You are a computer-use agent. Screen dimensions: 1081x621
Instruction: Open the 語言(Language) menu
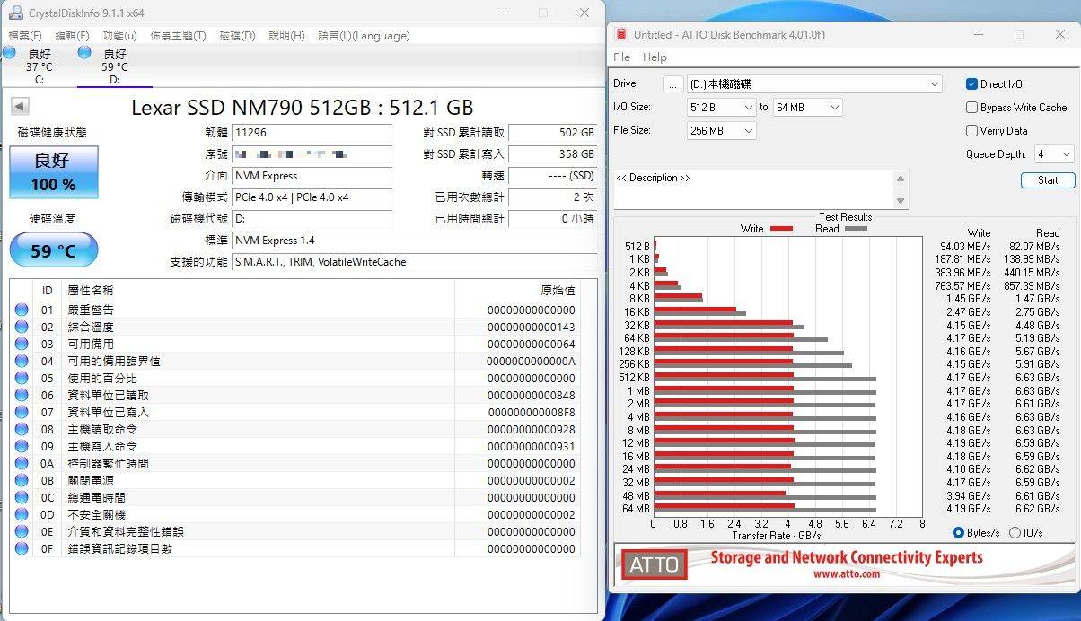[364, 36]
